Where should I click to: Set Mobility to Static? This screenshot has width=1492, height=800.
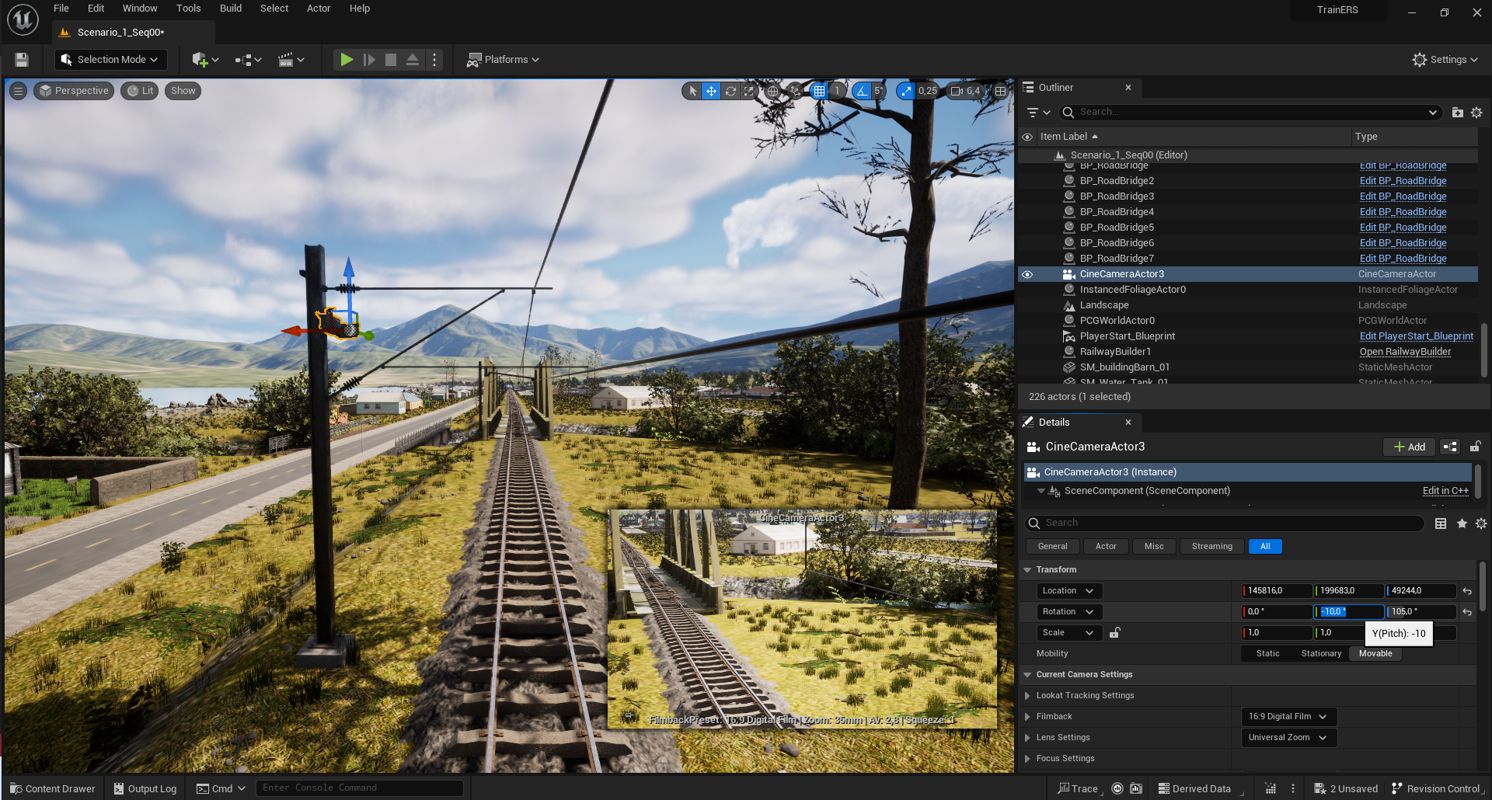[x=1267, y=654]
